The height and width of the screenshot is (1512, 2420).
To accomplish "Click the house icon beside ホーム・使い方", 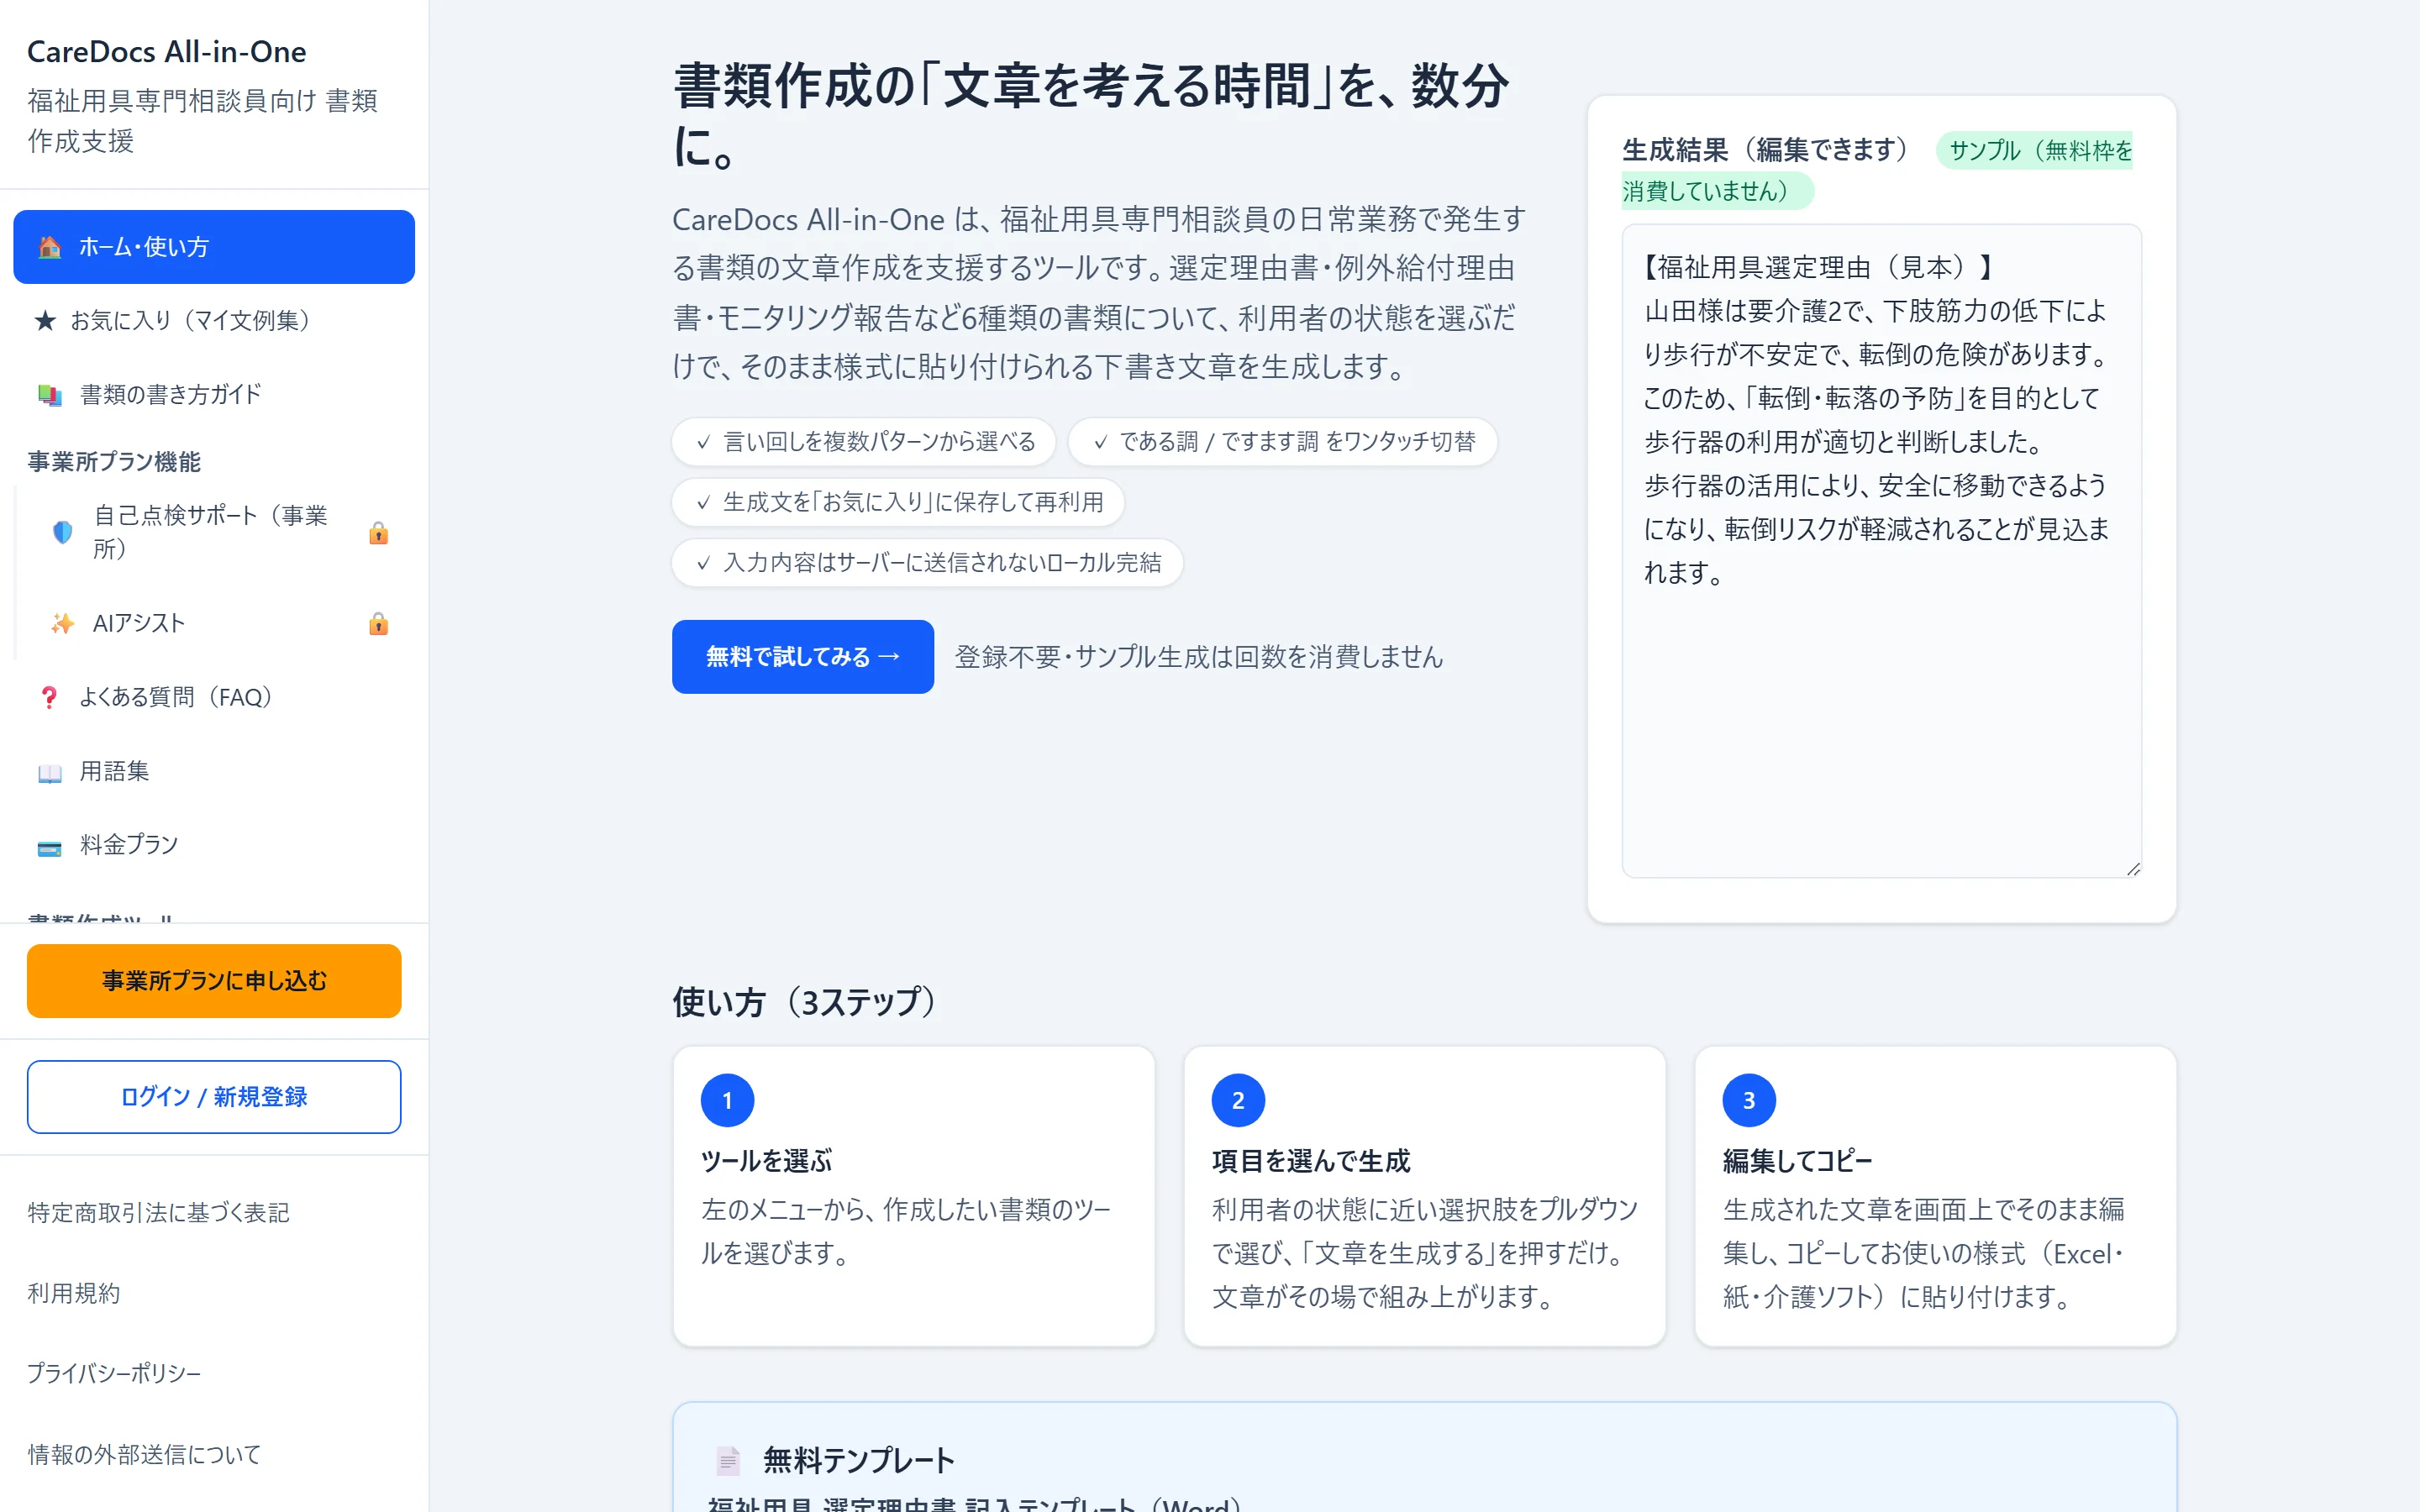I will pyautogui.click(x=49, y=247).
